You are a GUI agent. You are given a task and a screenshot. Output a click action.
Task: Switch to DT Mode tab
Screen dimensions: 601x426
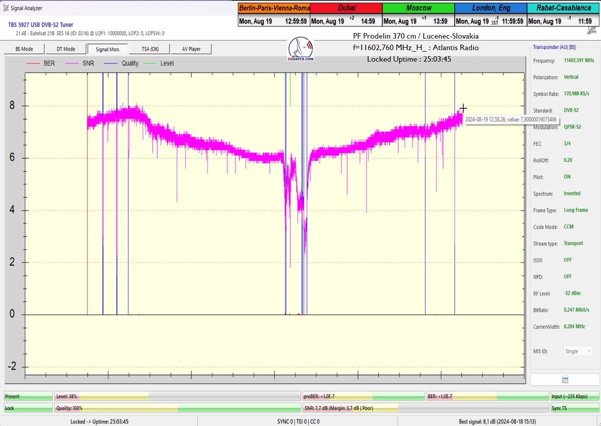(x=66, y=49)
